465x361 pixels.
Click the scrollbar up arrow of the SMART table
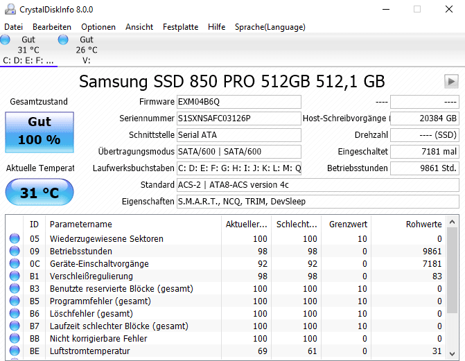(x=453, y=222)
